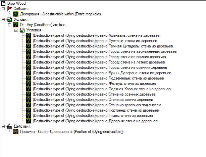Click question icon for Стена из летних деревьев

tap(29, 100)
